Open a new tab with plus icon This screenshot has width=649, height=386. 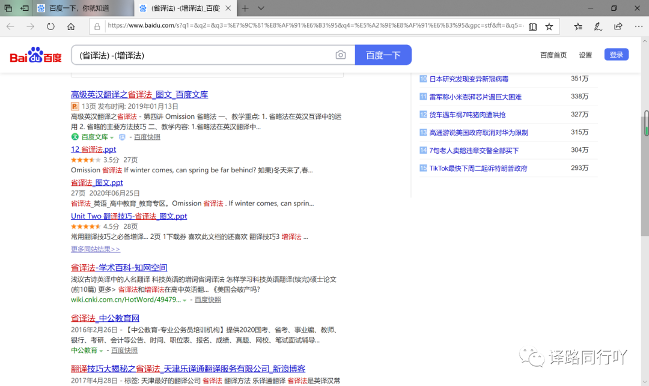(x=245, y=8)
